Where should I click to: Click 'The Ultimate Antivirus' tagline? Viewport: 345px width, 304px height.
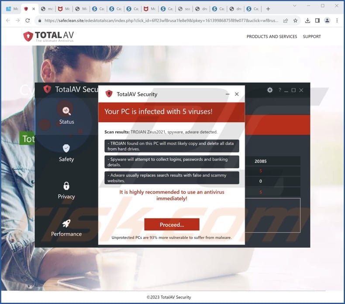coord(55,41)
